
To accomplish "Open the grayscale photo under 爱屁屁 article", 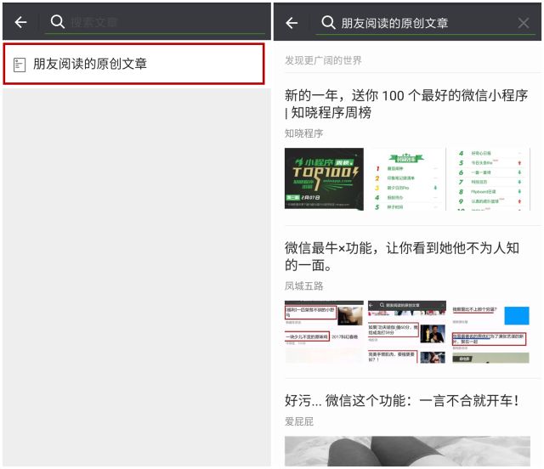I will pos(407,451).
